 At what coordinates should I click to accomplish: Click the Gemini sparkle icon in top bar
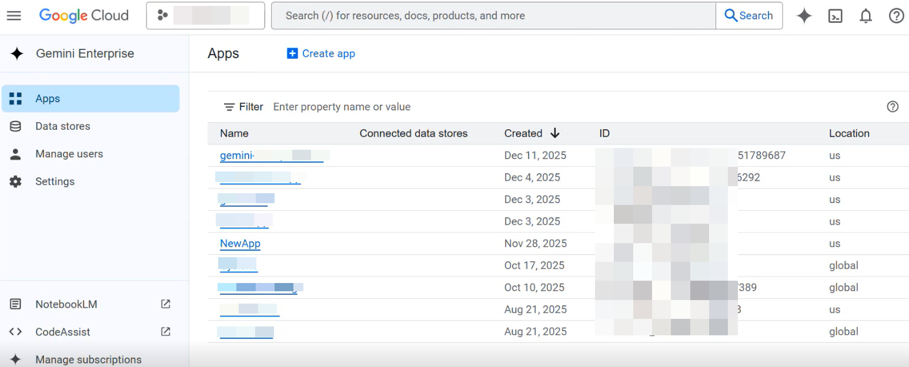coord(804,16)
